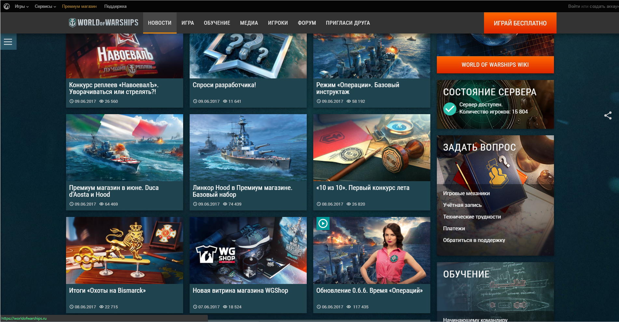This screenshot has height=322, width=619.
Task: Open the Премиум магазин link in the top bar
Action: point(79,6)
